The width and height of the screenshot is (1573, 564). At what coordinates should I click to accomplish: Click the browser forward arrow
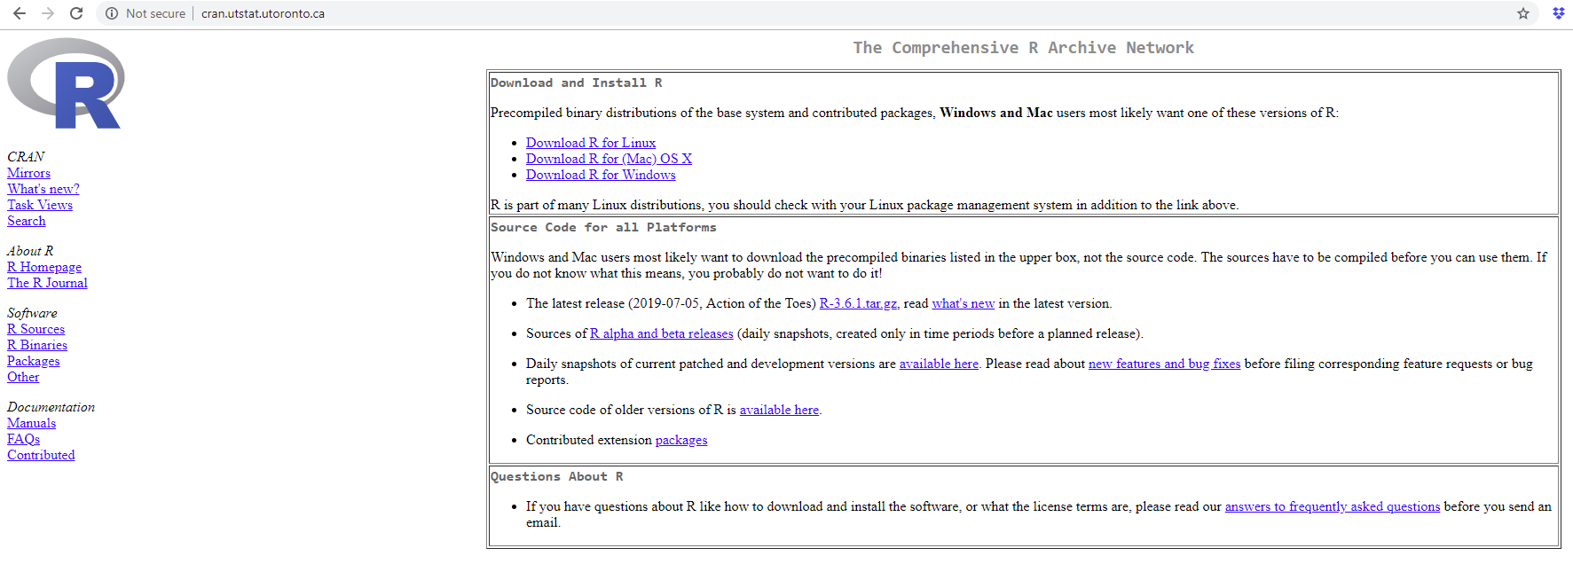coord(48,13)
